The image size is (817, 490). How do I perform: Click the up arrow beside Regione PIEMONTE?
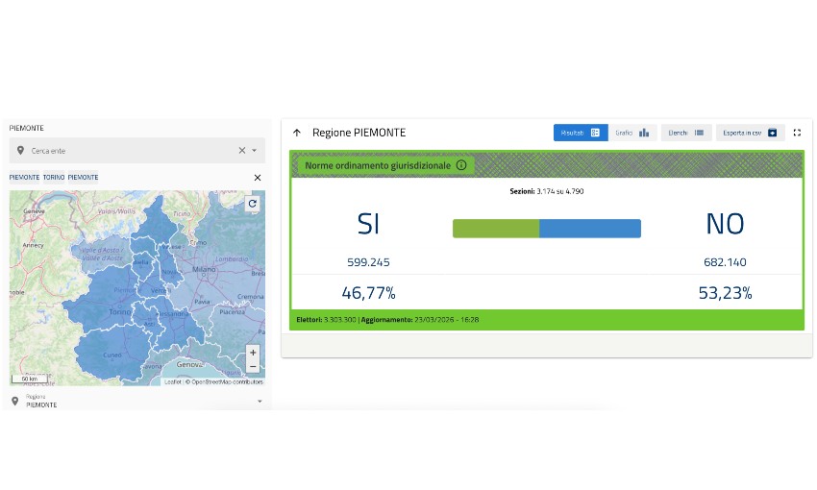[x=297, y=133]
